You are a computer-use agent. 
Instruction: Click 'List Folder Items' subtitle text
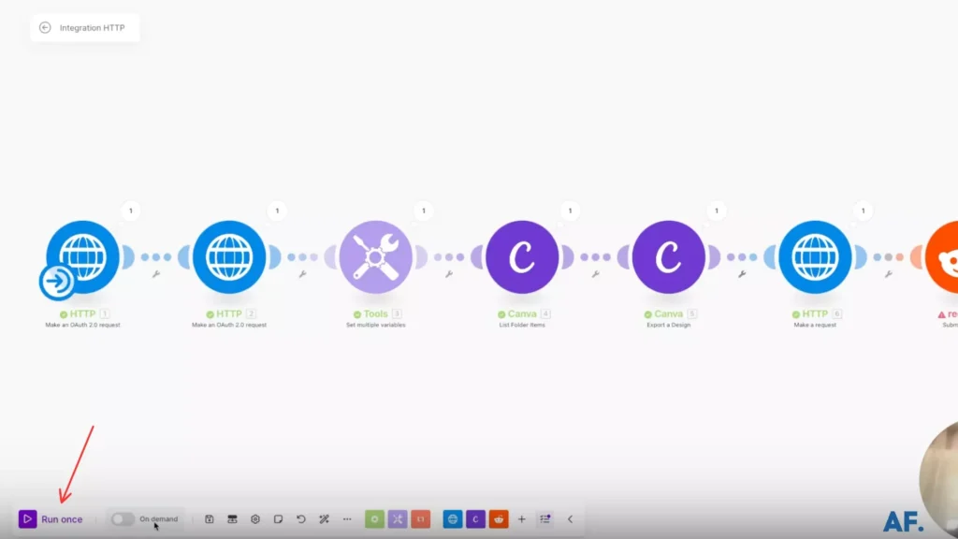522,325
